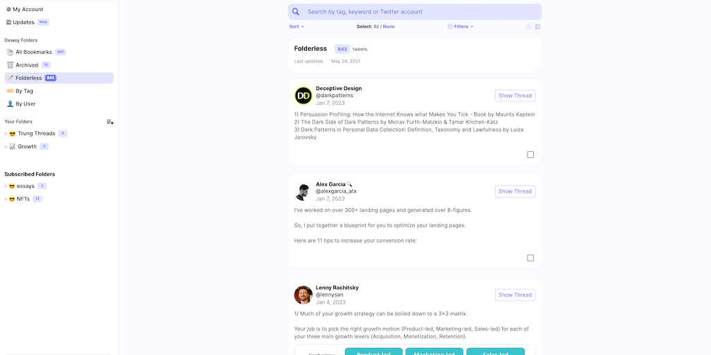
Task: Open the Deceptive Design profile avatar
Action: pos(303,96)
